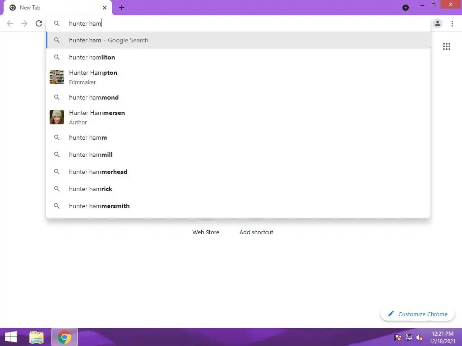Open the Chrome profile avatar icon
The width and height of the screenshot is (462, 346).
point(438,23)
